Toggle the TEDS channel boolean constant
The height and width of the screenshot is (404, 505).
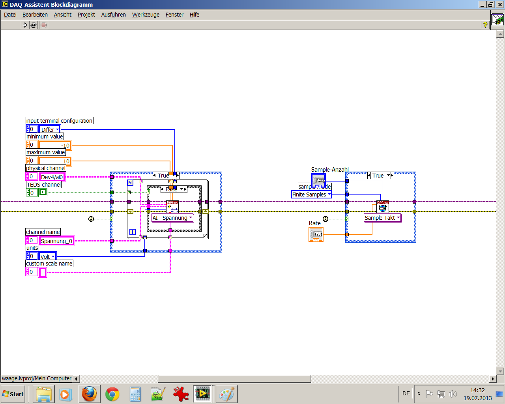pyautogui.click(x=43, y=193)
